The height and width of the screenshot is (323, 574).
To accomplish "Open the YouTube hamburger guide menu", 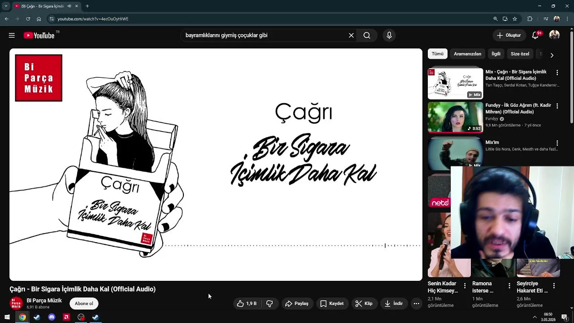I will pos(12,35).
